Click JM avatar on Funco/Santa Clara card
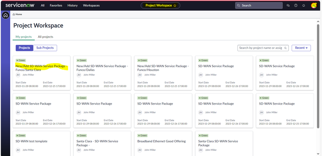This screenshot has width=322, height=156. pyautogui.click(x=18, y=75)
